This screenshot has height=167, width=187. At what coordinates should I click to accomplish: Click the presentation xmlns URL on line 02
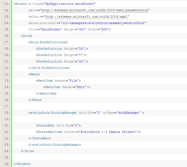click(x=95, y=10)
